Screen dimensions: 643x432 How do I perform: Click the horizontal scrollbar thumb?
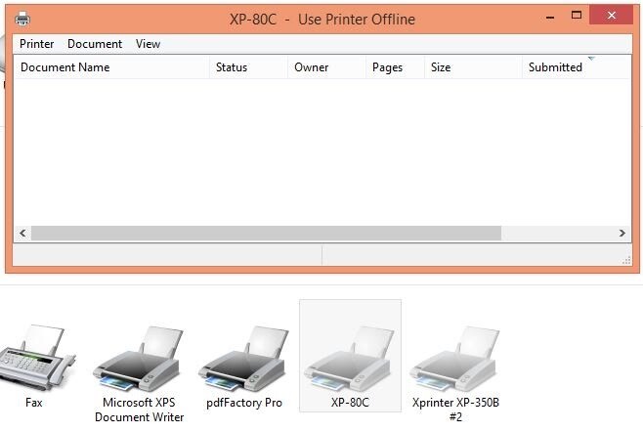coord(266,234)
